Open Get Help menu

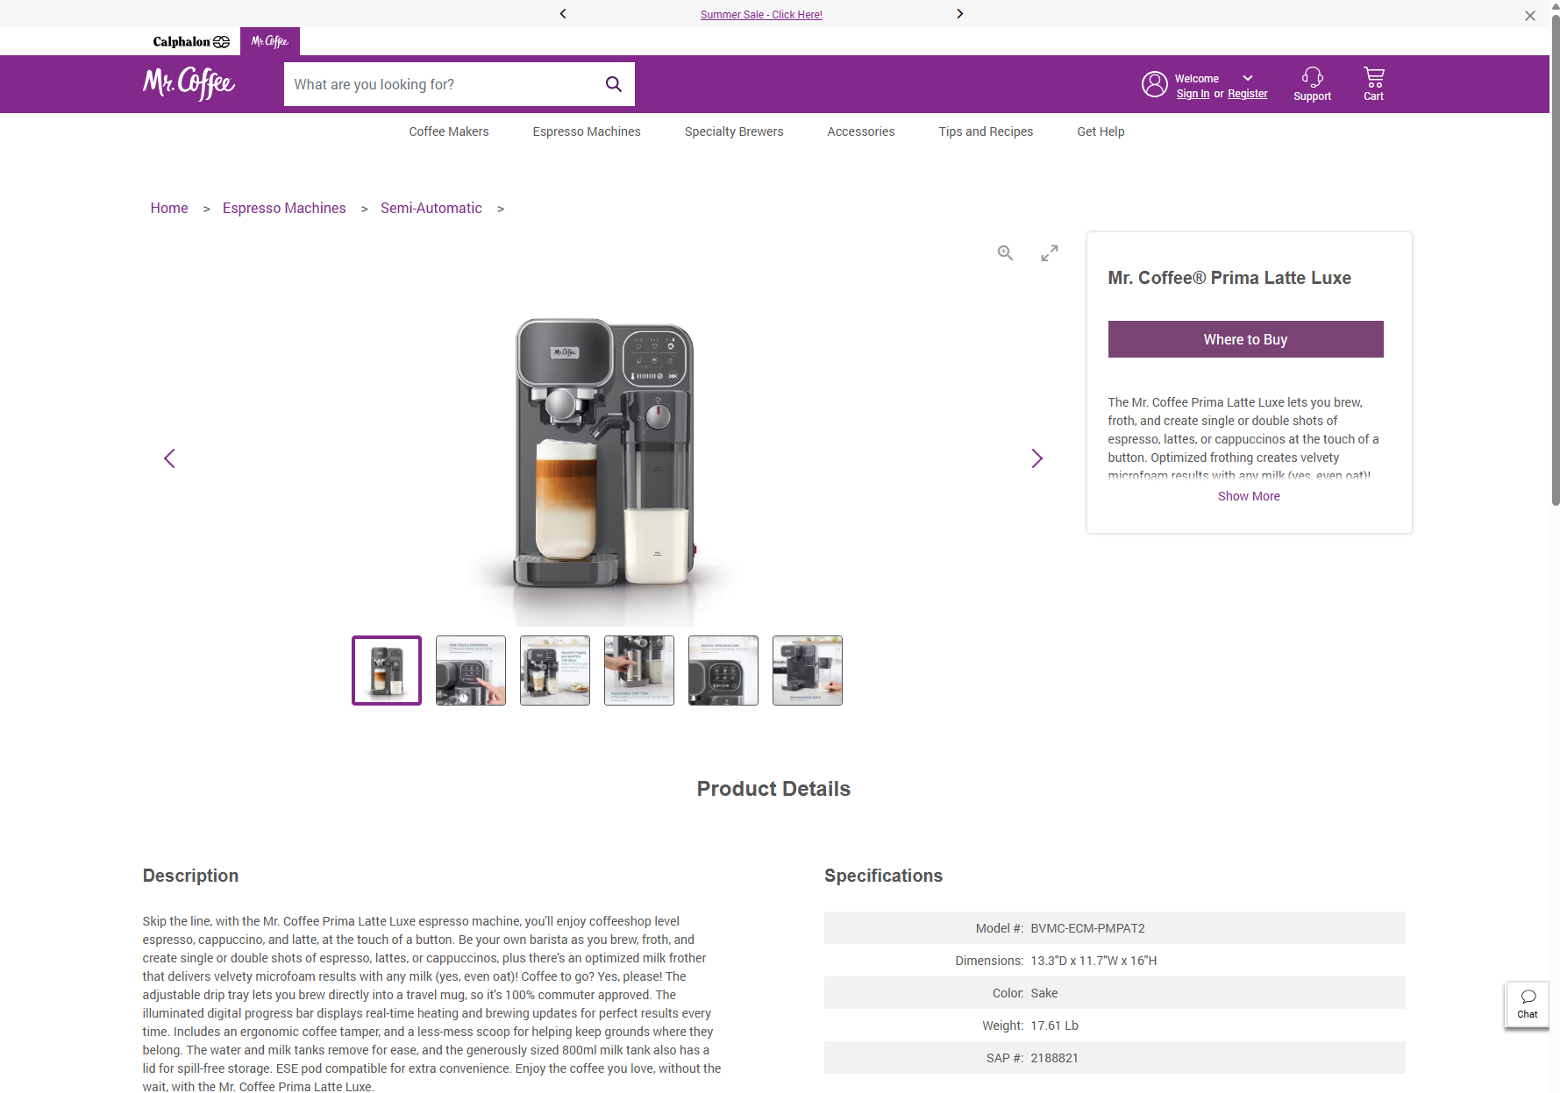pyautogui.click(x=1101, y=131)
